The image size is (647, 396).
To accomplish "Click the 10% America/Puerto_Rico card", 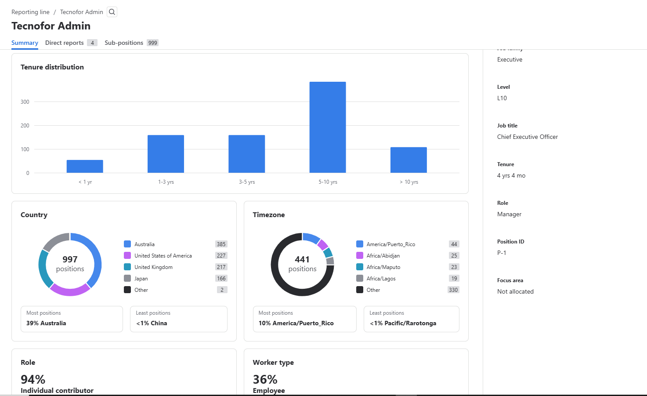I will tap(304, 319).
